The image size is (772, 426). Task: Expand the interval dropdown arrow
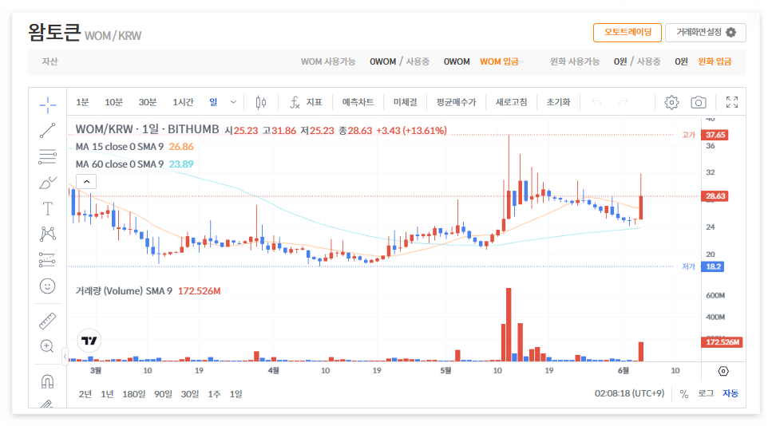(x=233, y=102)
